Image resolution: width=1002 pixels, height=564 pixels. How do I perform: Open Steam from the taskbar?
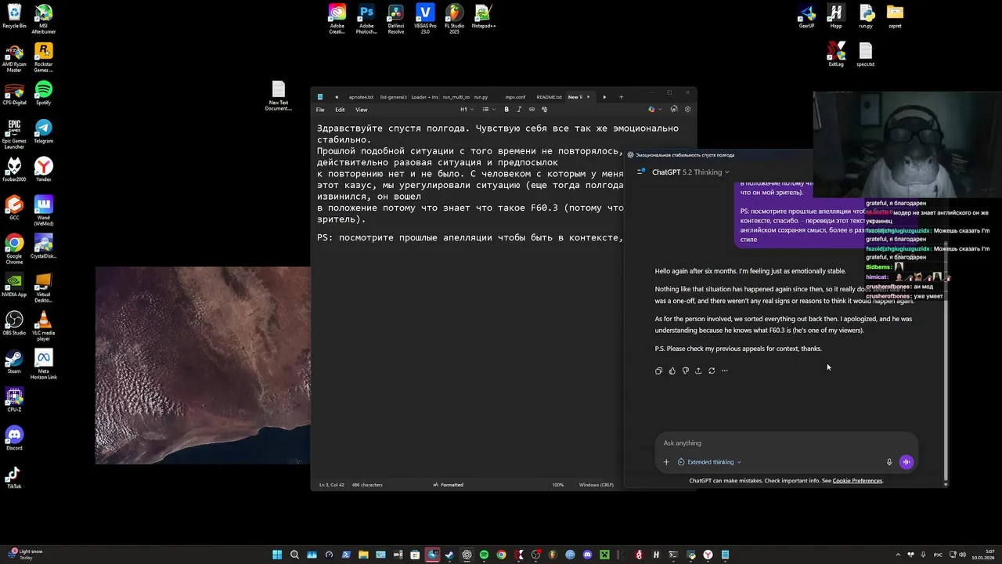pos(449,555)
